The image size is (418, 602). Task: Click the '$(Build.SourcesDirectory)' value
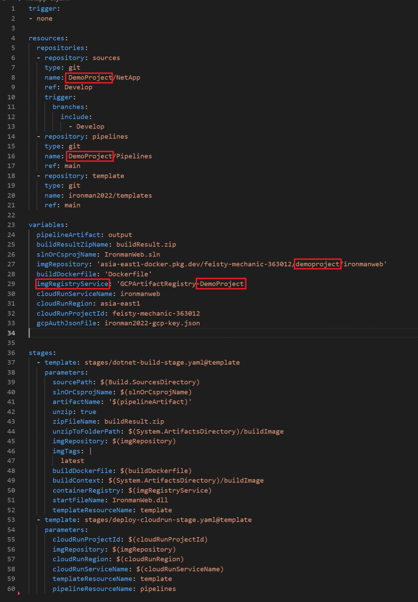[150, 383]
